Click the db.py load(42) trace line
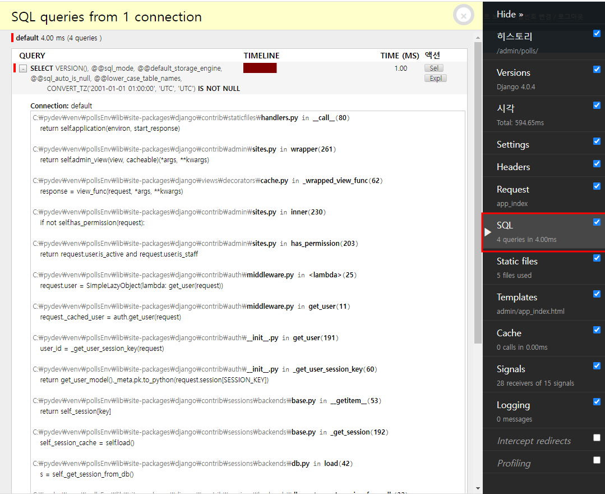Screen dimensions: 605x494 click(x=192, y=464)
